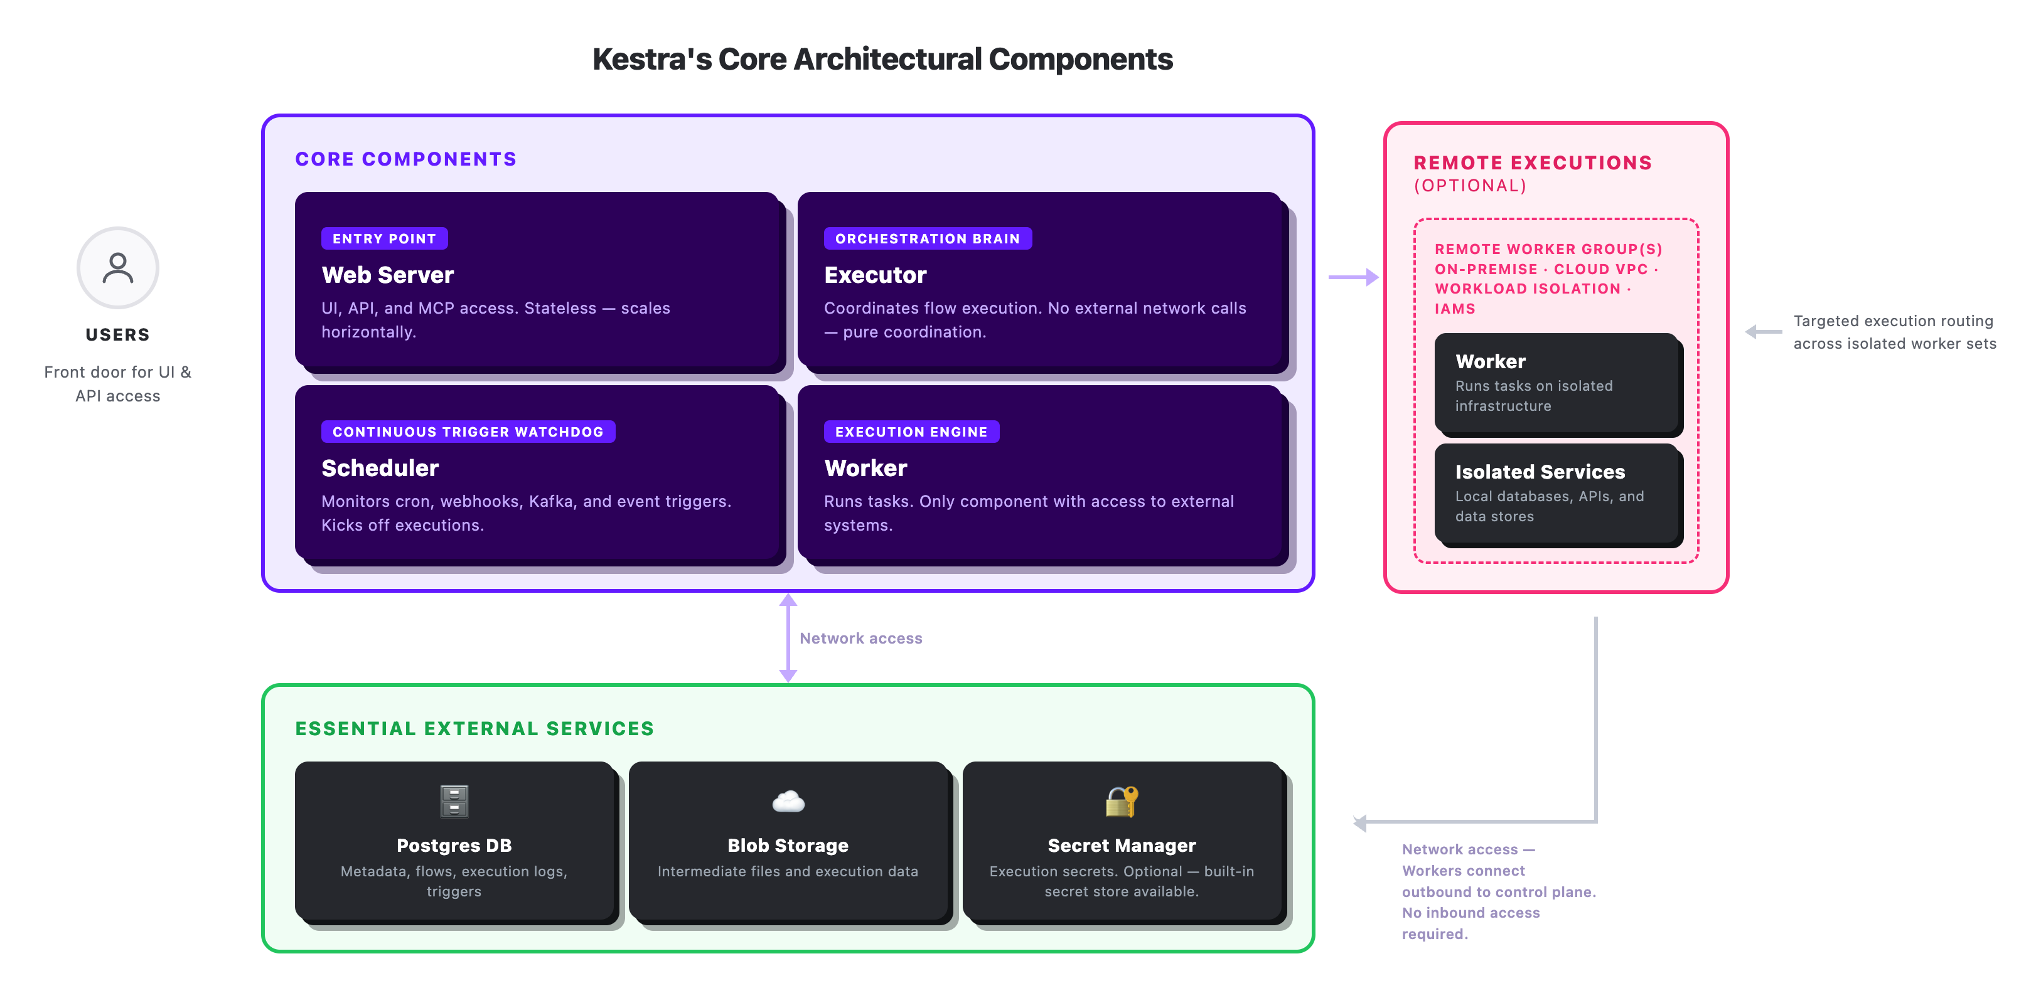The height and width of the screenshot is (998, 2041).
Task: Click 'Coordinates flow execution' description
Action: (x=1035, y=320)
